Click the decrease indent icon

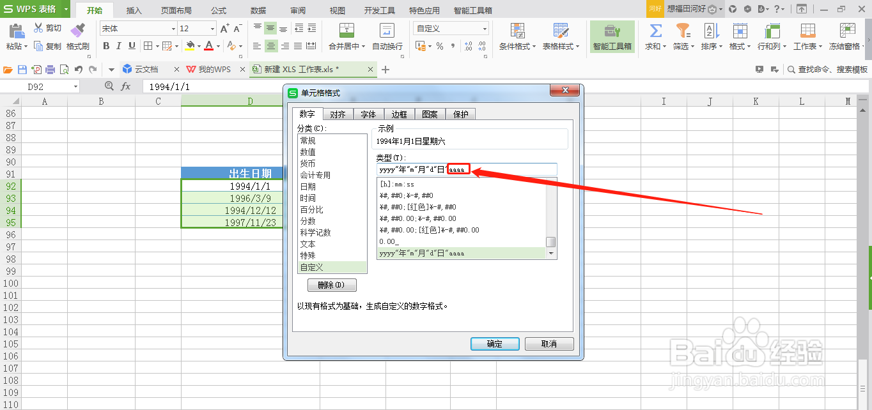[x=299, y=29]
